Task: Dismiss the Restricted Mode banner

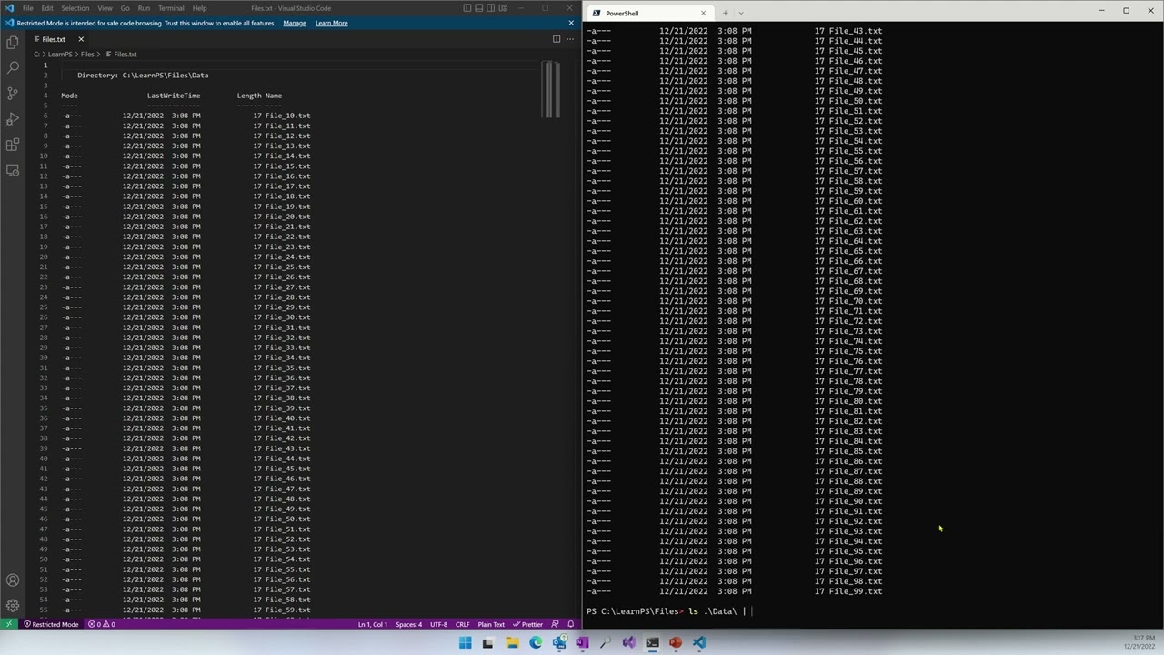Action: pos(571,23)
